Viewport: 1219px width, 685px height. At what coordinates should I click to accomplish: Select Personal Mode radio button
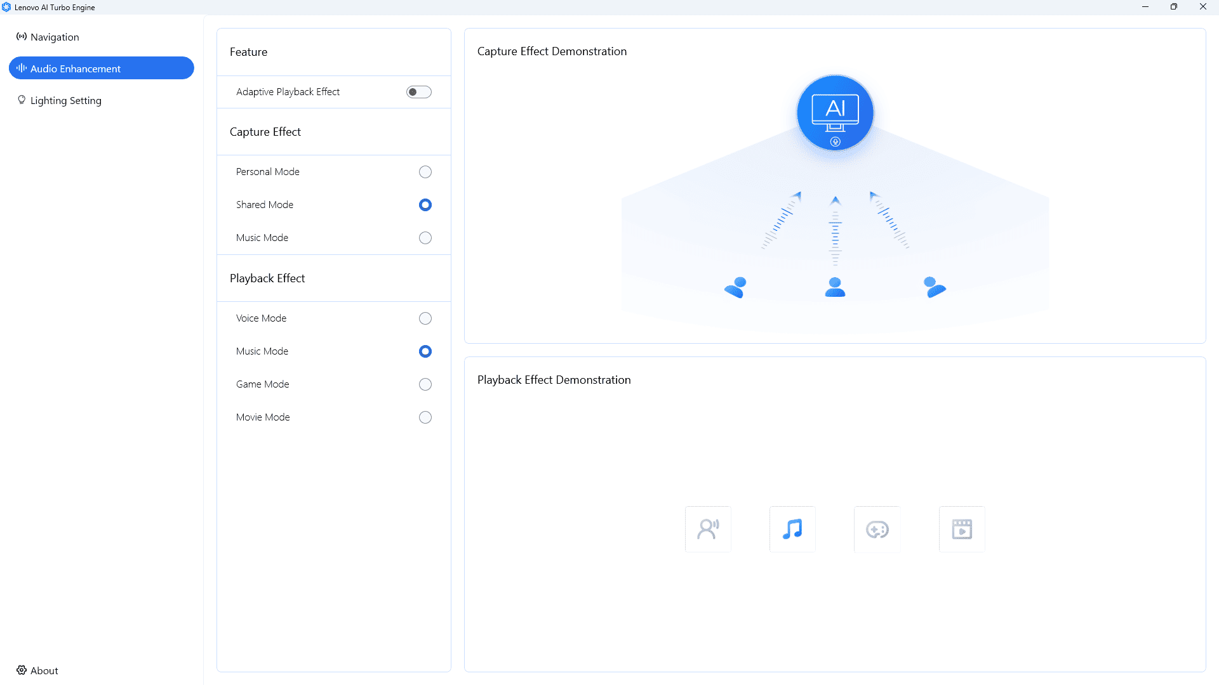[x=425, y=172]
